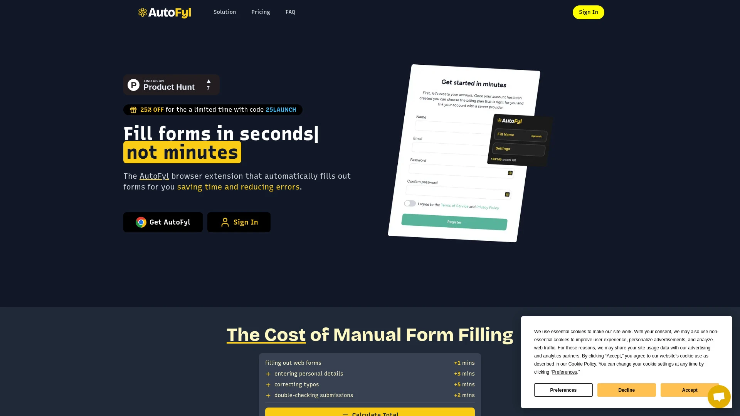The width and height of the screenshot is (740, 416).
Task: Click the AutoFyl hyperlink in description text
Action: pyautogui.click(x=155, y=176)
